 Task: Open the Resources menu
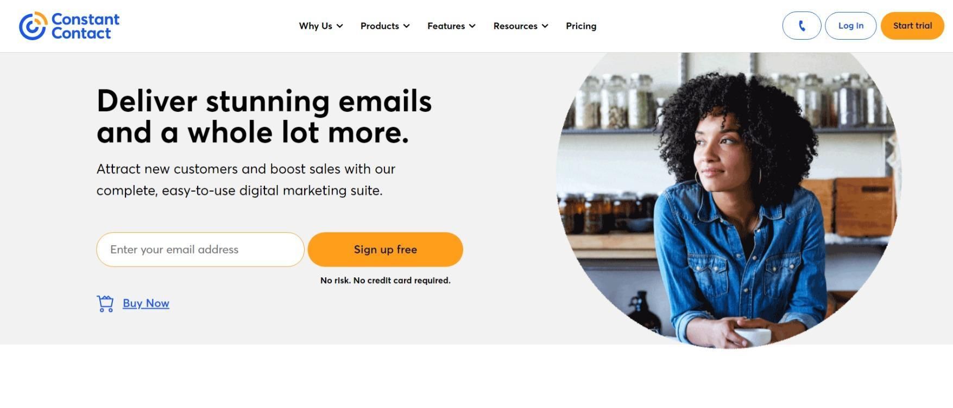[x=521, y=26]
